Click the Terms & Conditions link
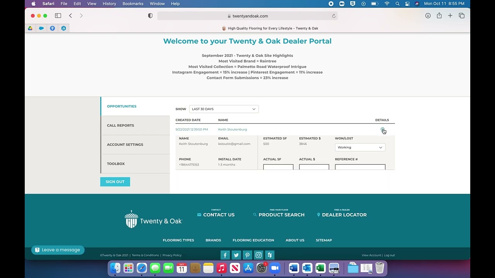495x278 pixels. pos(145,255)
